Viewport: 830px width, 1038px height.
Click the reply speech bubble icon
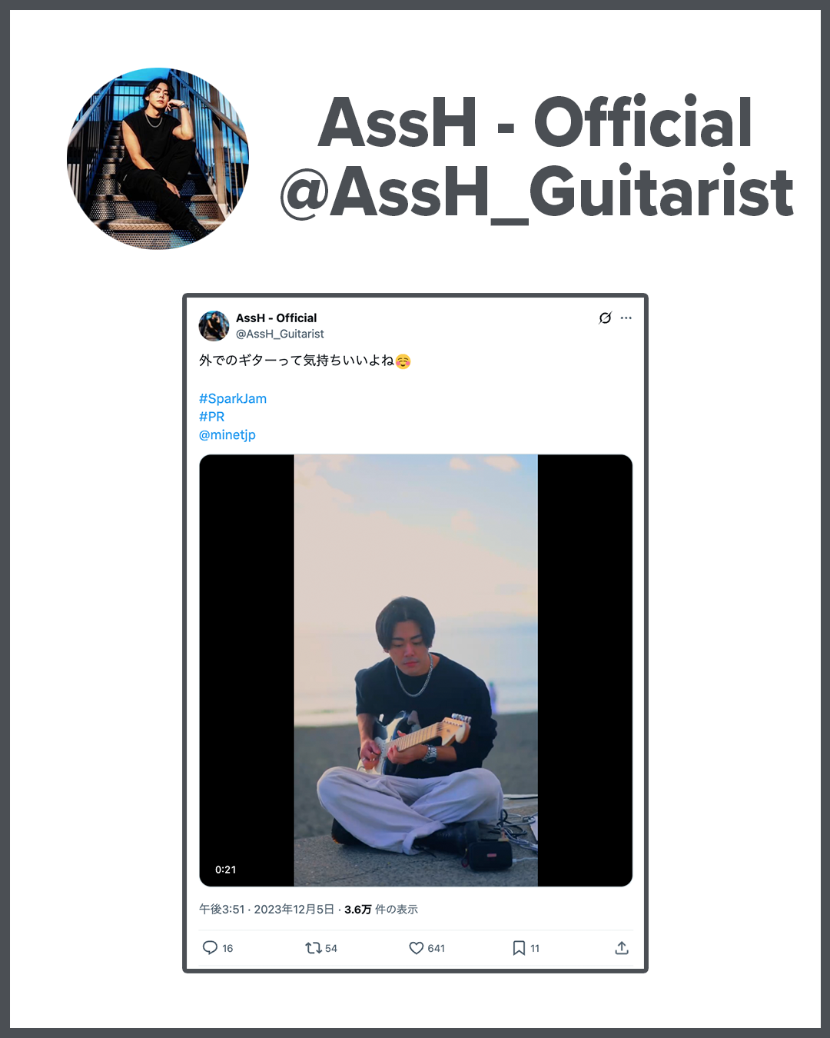[210, 947]
